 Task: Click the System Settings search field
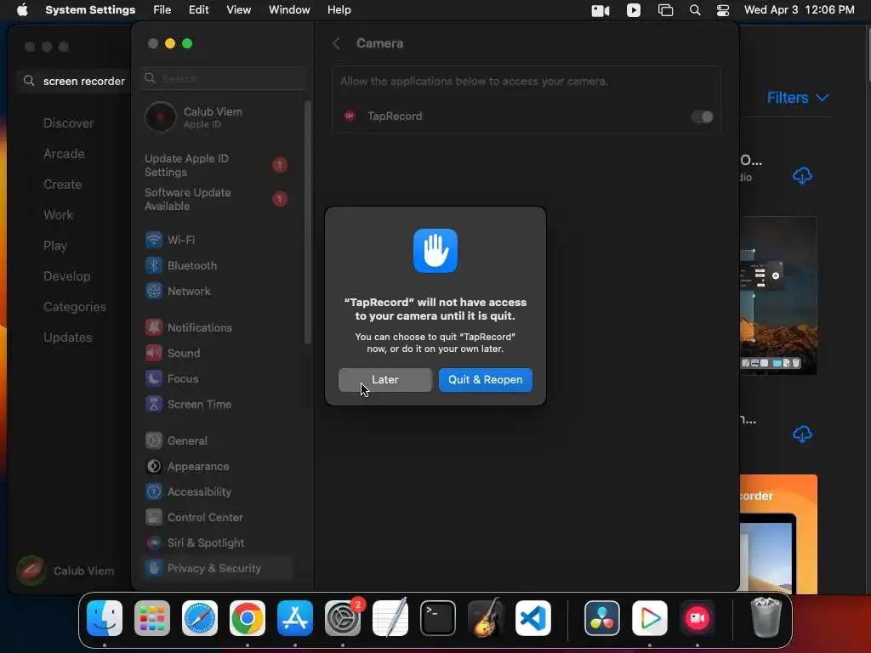224,78
